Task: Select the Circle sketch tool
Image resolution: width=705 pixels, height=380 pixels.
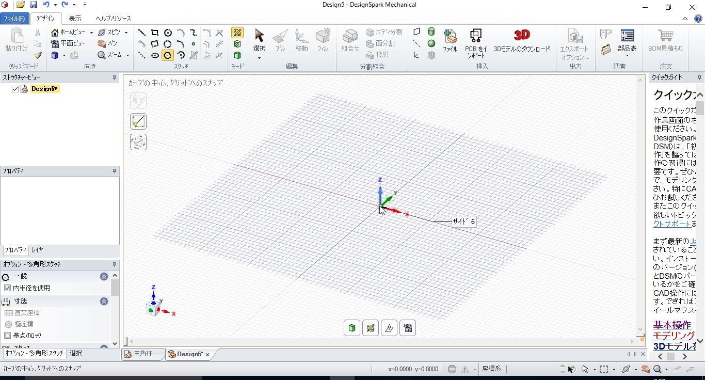Action: (167, 33)
